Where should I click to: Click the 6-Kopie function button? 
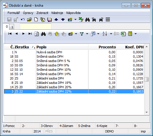click(x=105, y=126)
